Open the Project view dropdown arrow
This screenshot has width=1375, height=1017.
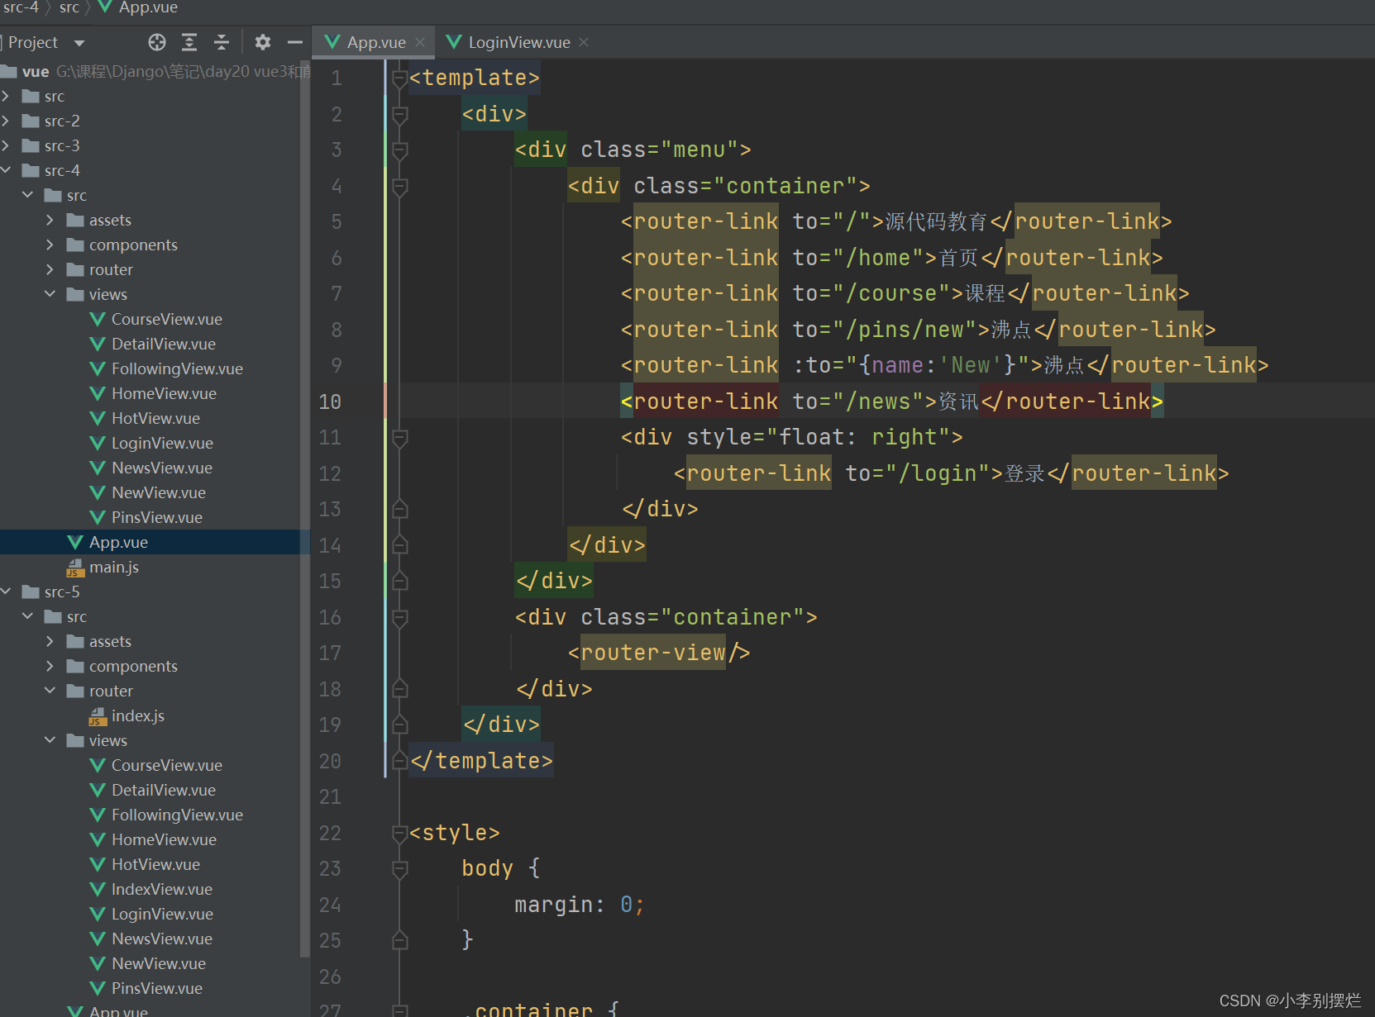tap(79, 43)
